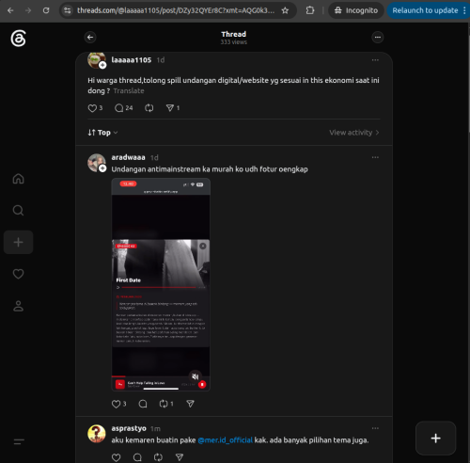The image size is (470, 463).
Task: View site information icon in address bar
Action: tap(68, 10)
